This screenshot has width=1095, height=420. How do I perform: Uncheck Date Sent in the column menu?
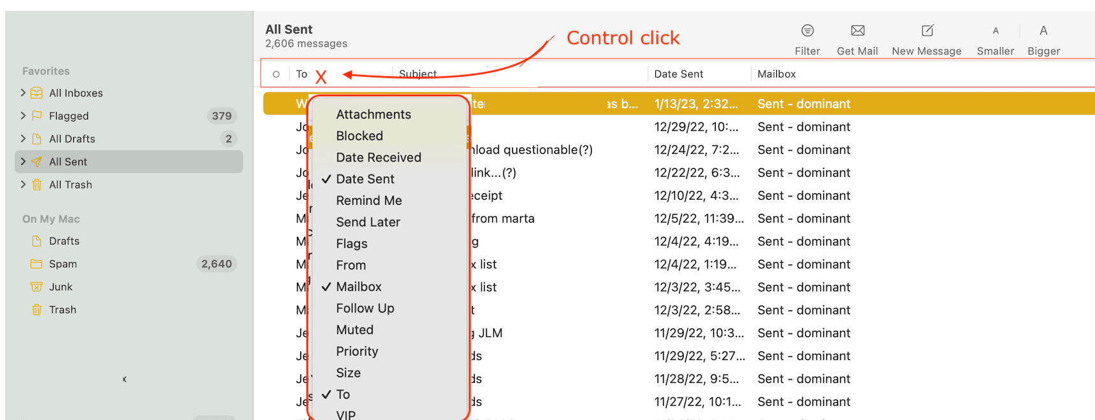tap(365, 179)
